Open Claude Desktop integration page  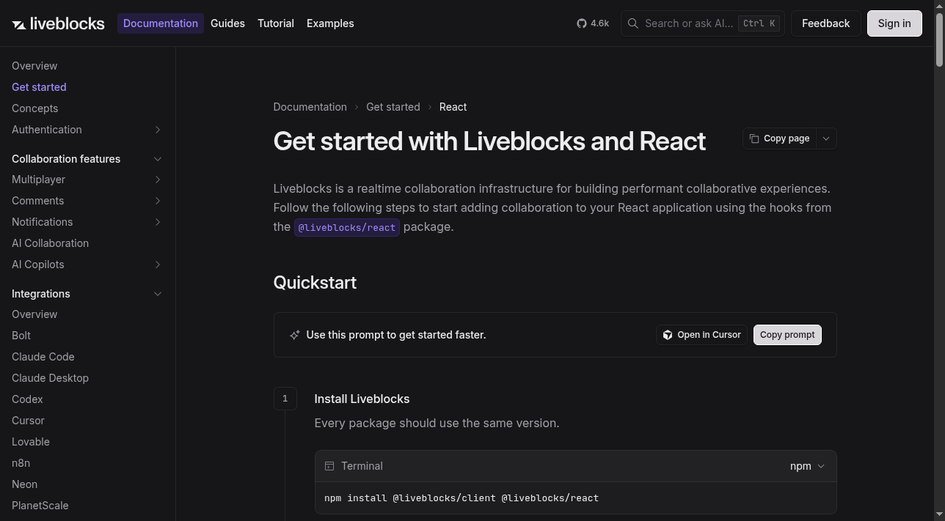tap(50, 378)
